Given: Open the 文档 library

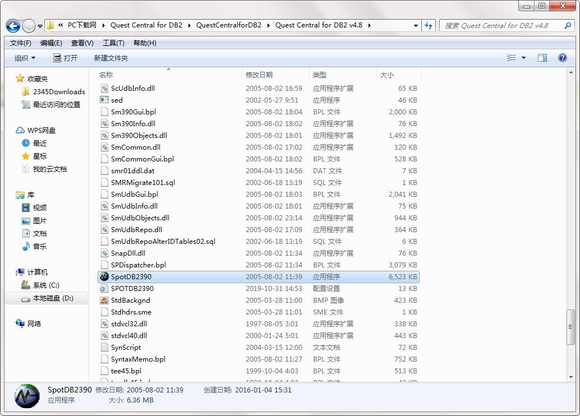Looking at the screenshot, I should click(34, 233).
